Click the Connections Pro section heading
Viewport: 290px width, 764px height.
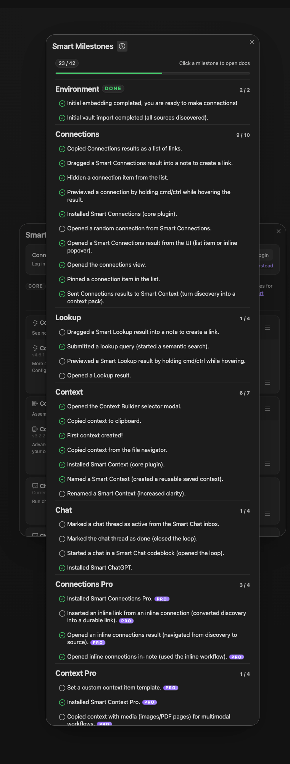[84, 584]
